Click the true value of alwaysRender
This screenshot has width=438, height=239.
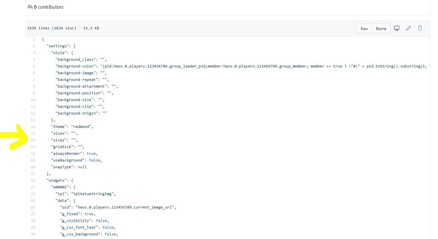pyautogui.click(x=91, y=154)
